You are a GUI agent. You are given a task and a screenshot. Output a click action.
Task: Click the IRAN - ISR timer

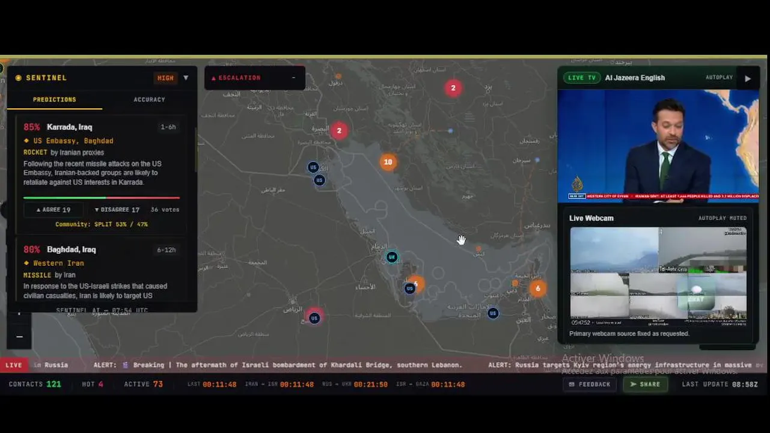[x=280, y=384]
